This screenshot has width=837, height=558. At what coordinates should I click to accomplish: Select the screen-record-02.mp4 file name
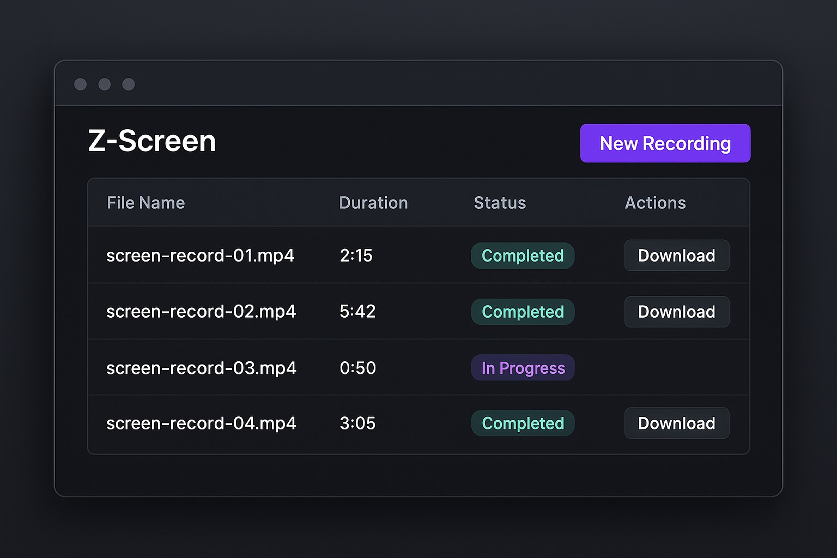click(x=201, y=312)
